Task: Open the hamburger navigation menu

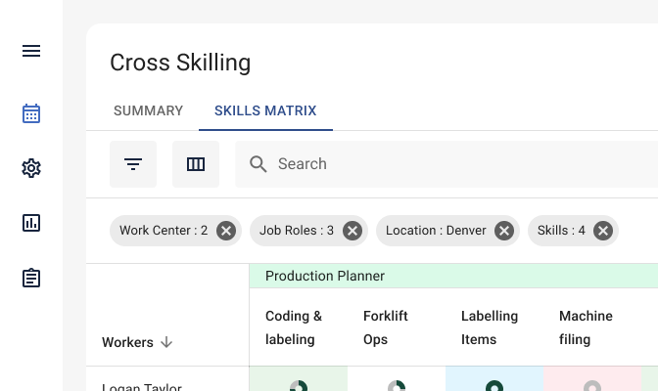Action: click(x=31, y=51)
